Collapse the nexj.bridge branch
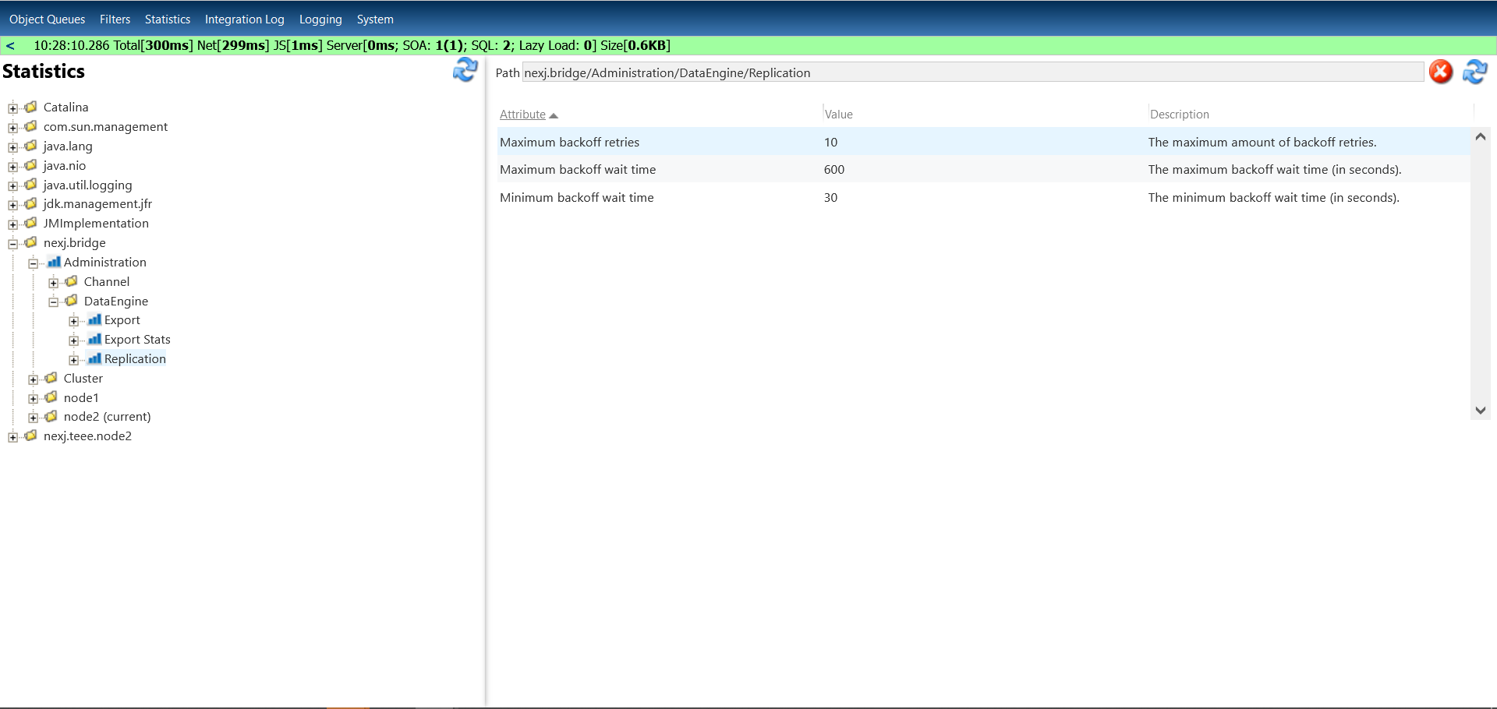Viewport: 1497px width, 709px height. click(12, 242)
